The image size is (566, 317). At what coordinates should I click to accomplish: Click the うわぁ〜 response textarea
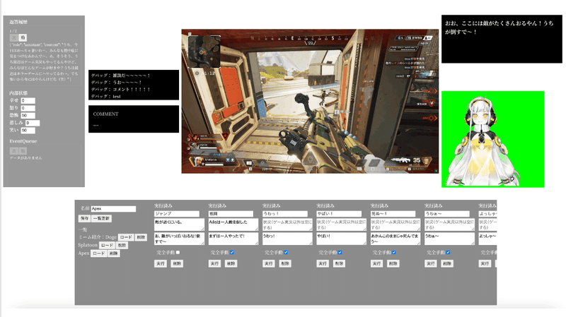point(450,239)
